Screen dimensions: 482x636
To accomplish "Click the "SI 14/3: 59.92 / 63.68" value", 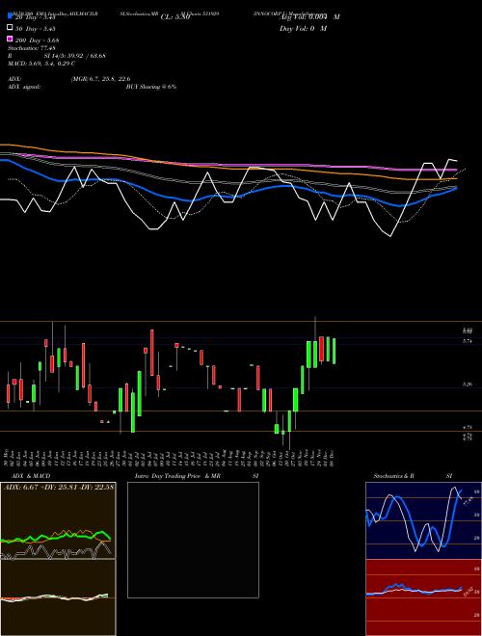I will click(74, 56).
